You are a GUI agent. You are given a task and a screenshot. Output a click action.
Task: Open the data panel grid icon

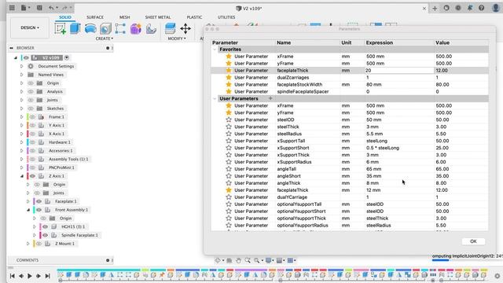tap(12, 8)
